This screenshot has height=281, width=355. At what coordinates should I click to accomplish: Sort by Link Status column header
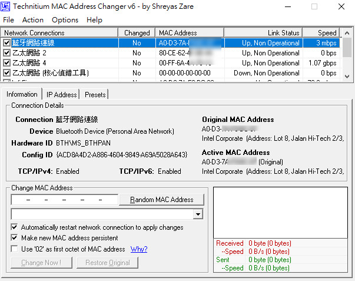[263, 33]
